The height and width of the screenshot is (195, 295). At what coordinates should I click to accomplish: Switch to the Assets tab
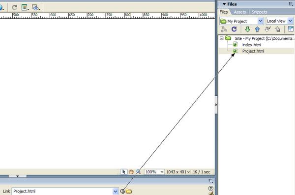[x=240, y=12]
